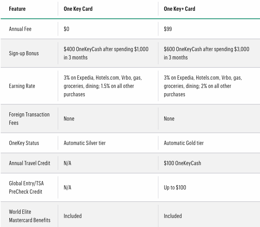Click the "$0" annual fee cell
Screen dimensions: 260x227
pyautogui.click(x=66, y=29)
